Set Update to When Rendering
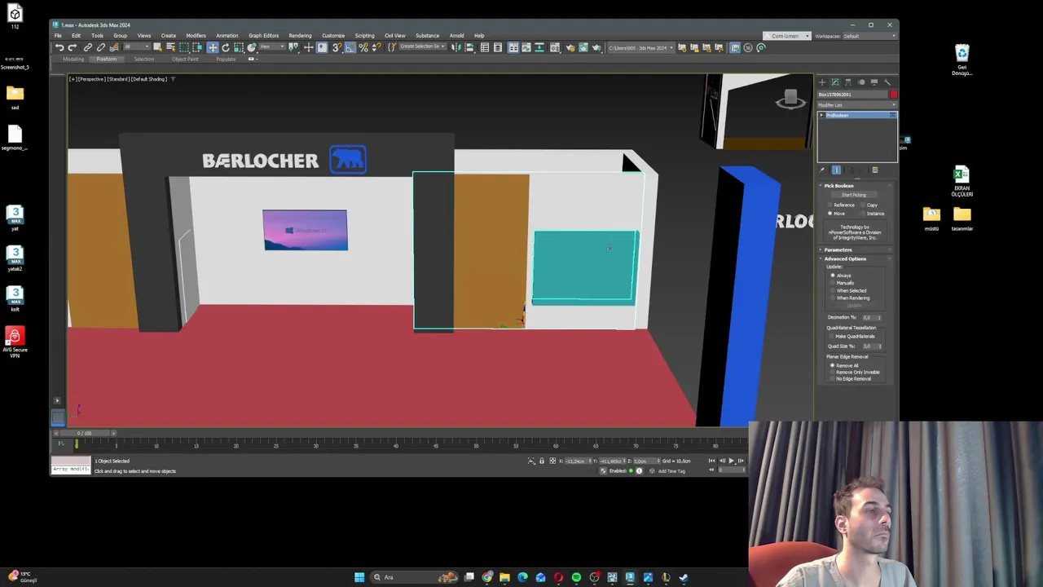The height and width of the screenshot is (587, 1043). point(851,298)
